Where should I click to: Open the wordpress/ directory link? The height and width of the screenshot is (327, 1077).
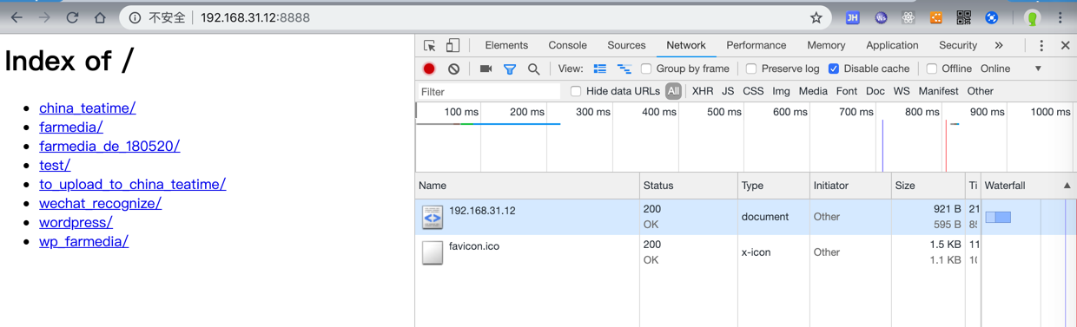(x=76, y=222)
